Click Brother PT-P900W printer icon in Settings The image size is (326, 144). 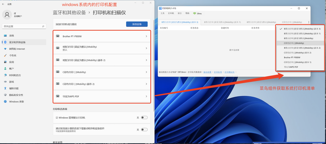[x=58, y=36]
